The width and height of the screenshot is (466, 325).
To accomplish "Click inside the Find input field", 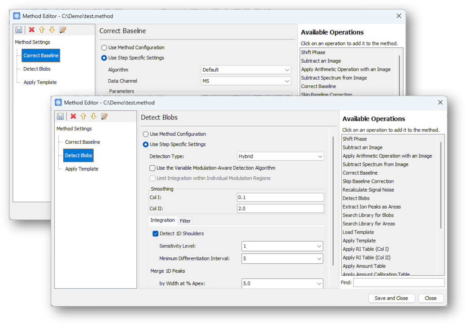I will [398, 282].
